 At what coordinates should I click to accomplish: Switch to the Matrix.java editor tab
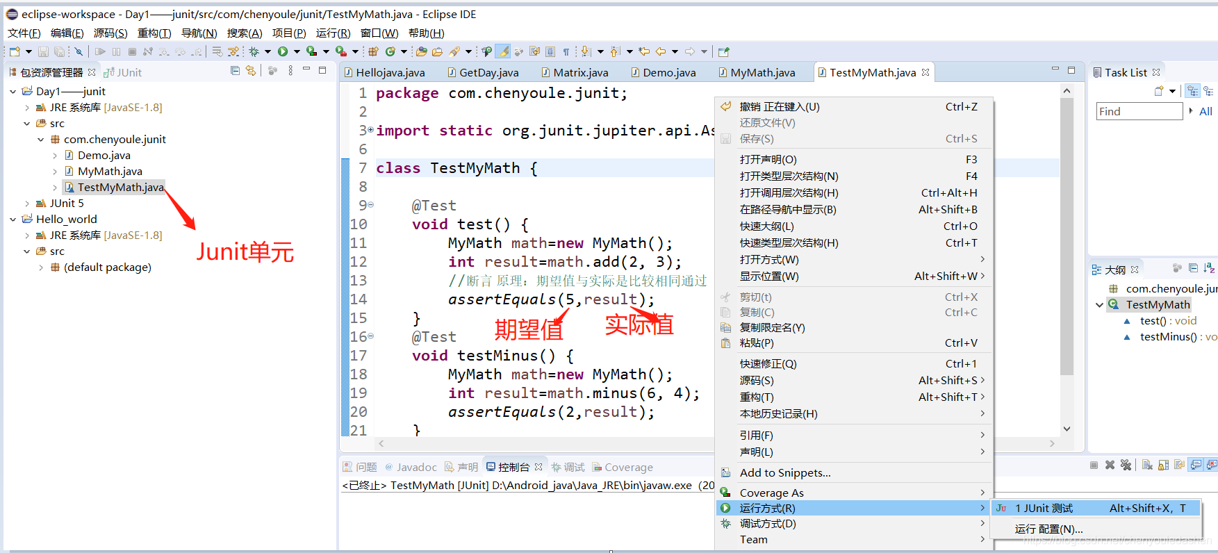point(575,72)
